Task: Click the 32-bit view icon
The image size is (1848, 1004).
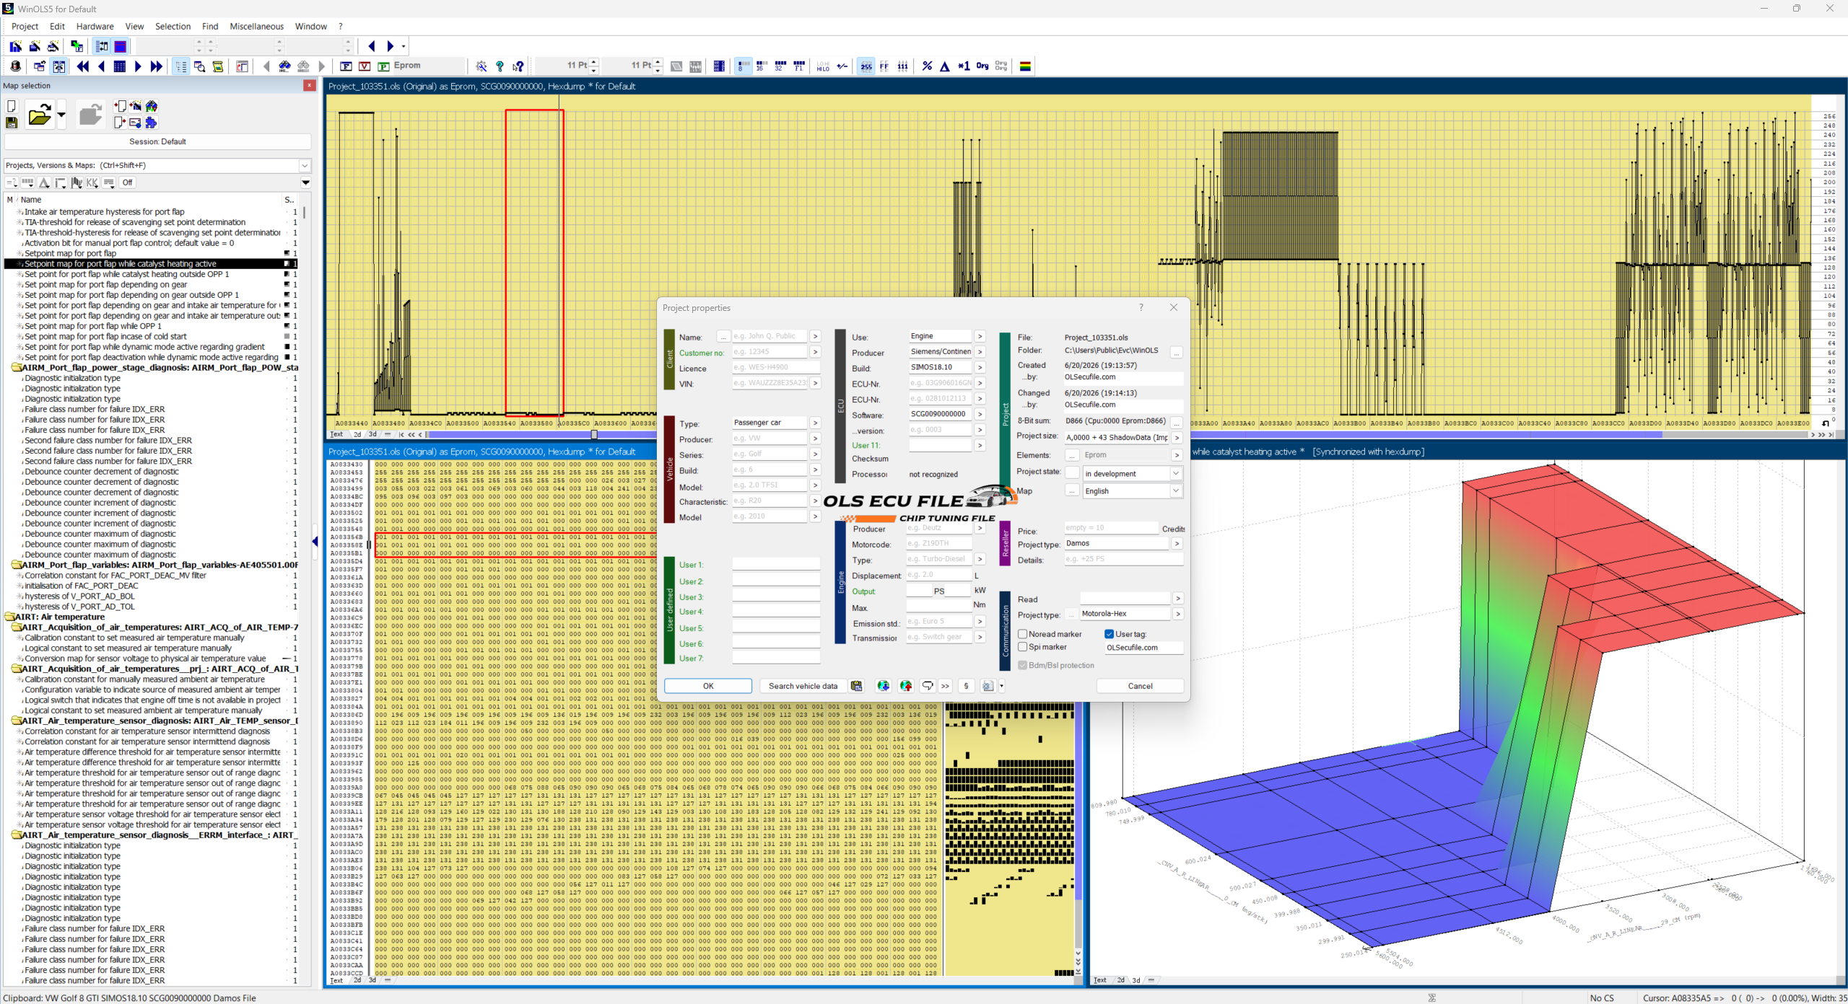Action: pyautogui.click(x=780, y=66)
